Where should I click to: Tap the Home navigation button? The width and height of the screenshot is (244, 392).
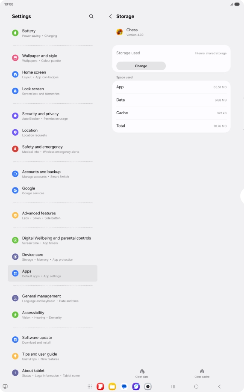coord(196,386)
